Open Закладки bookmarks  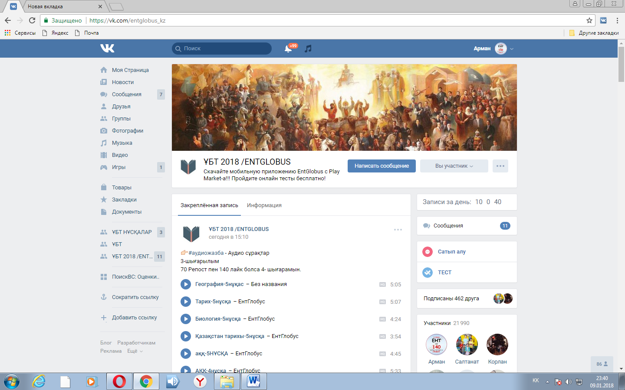(124, 200)
